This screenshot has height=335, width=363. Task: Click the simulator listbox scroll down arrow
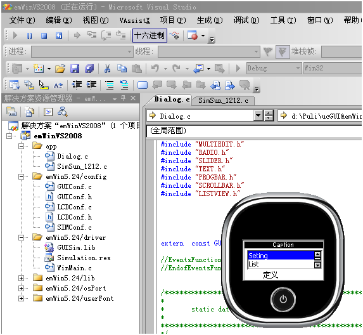click(x=317, y=265)
